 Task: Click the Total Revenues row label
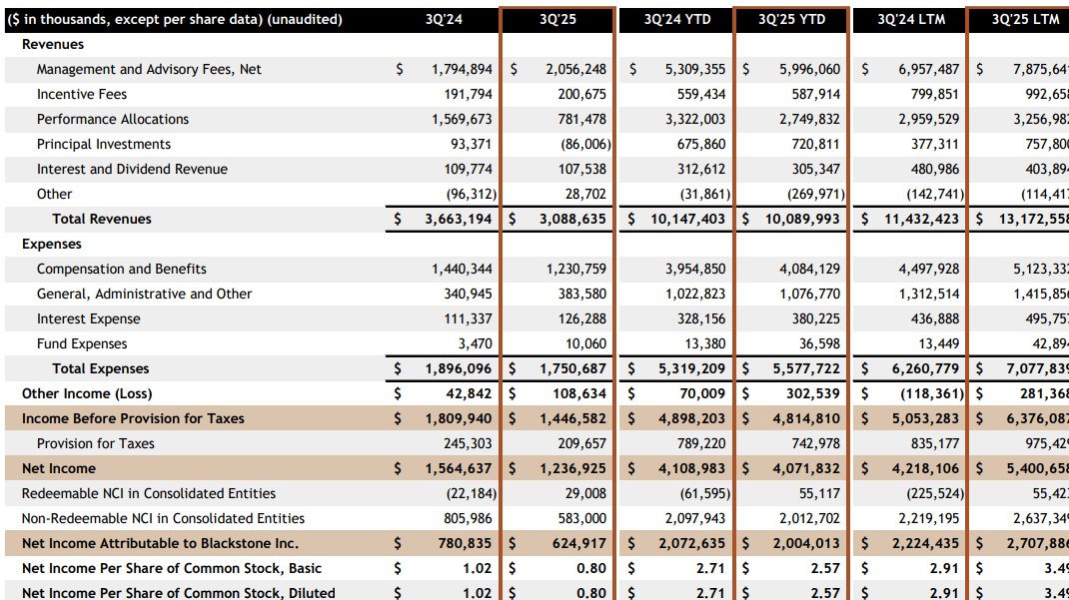[102, 219]
